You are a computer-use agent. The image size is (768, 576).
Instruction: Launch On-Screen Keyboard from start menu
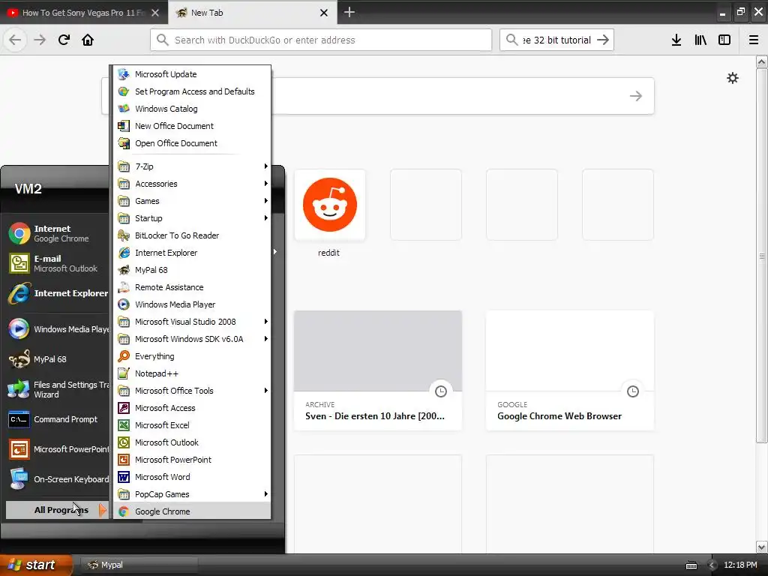pos(58,479)
